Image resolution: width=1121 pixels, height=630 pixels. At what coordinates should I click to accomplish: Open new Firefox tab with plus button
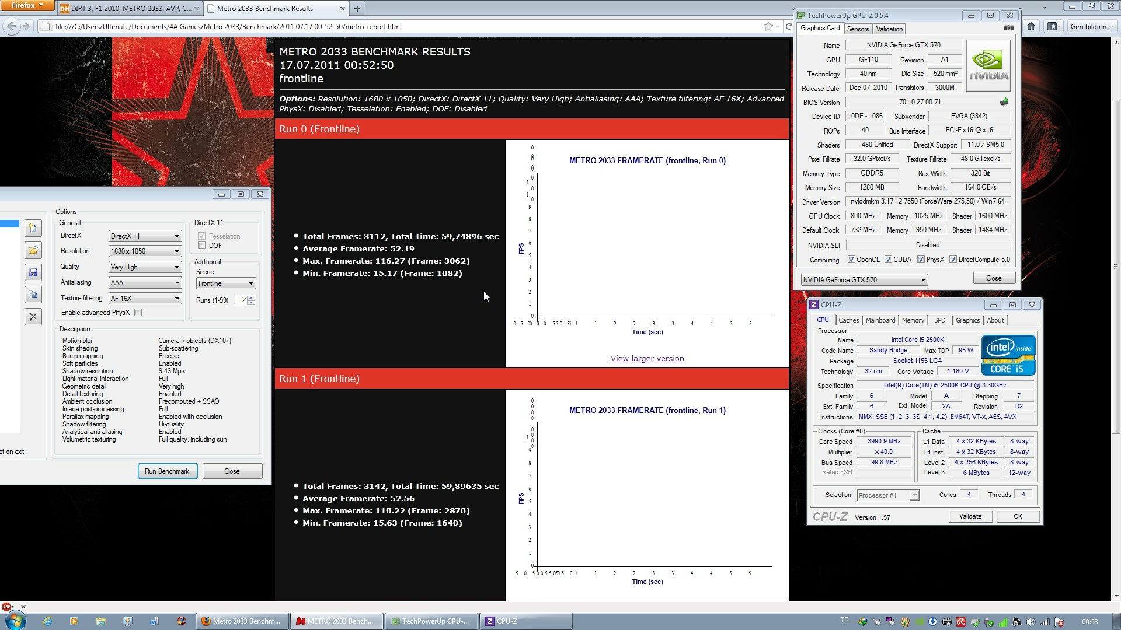pos(357,8)
